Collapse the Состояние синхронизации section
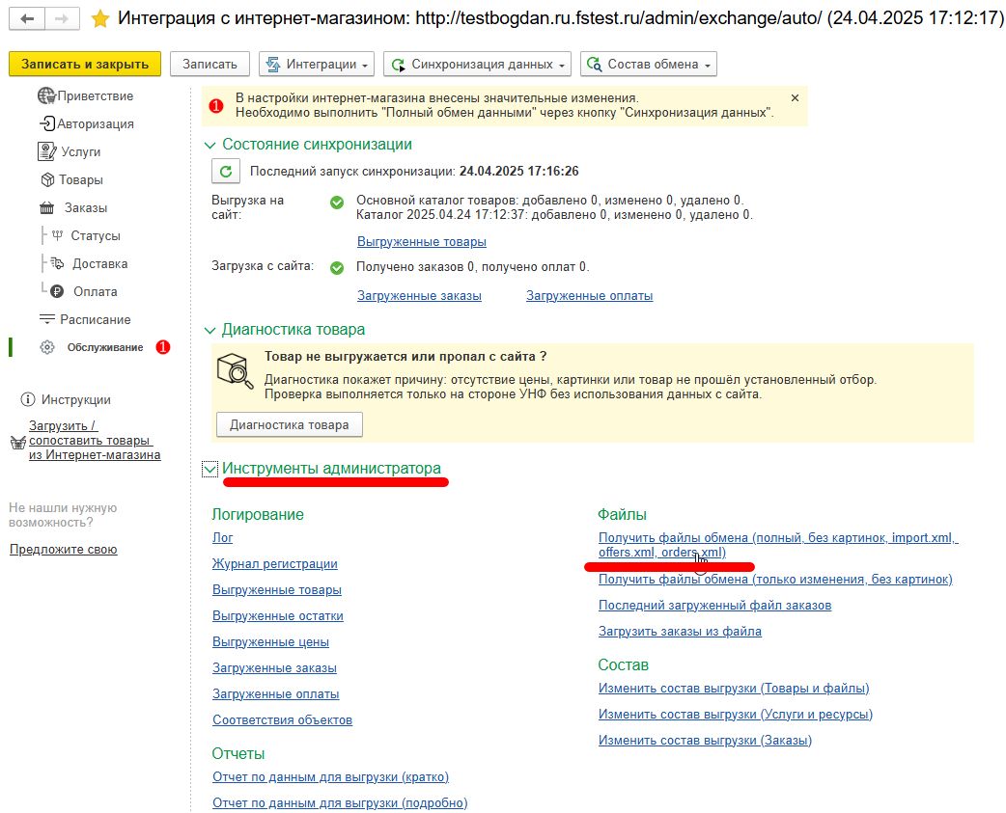Viewport: 1006px width, 813px height. [x=210, y=145]
